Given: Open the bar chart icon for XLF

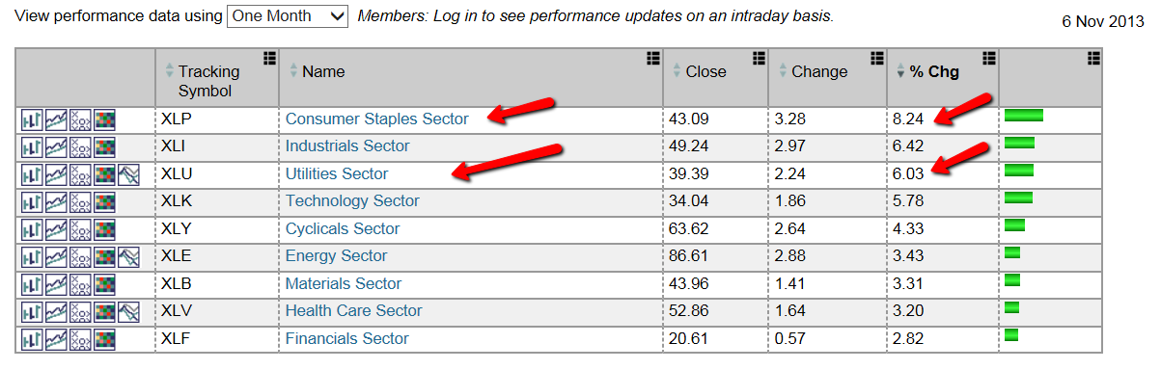Looking at the screenshot, I should click(x=32, y=340).
